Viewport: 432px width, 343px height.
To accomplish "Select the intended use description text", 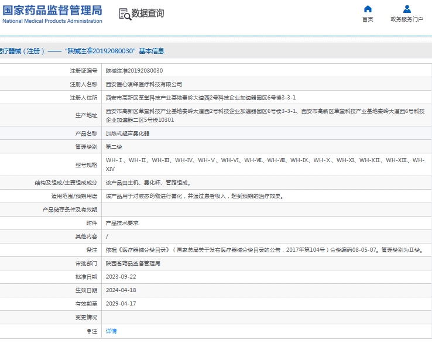I will [x=195, y=196].
